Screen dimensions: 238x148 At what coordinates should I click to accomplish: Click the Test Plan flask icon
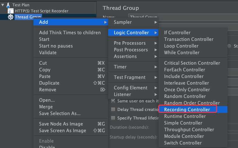8,5
